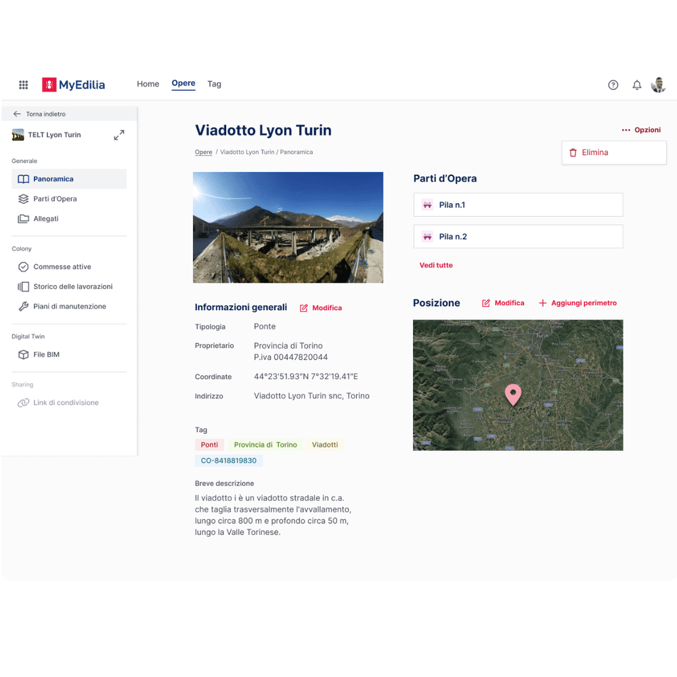This screenshot has height=677, width=677.
Task: Click the Vedi tutte link
Action: coord(436,265)
